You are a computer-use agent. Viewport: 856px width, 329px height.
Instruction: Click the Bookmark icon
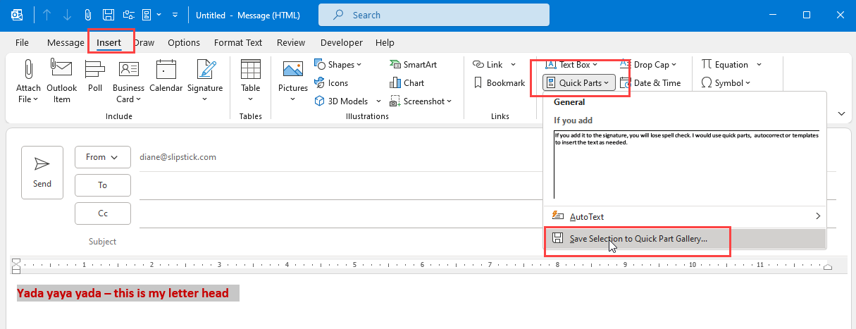point(499,82)
